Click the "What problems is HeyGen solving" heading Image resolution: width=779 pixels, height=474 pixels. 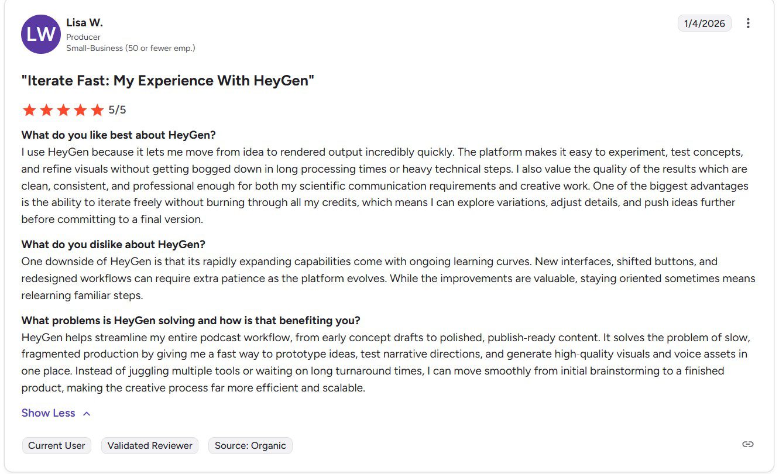point(191,320)
